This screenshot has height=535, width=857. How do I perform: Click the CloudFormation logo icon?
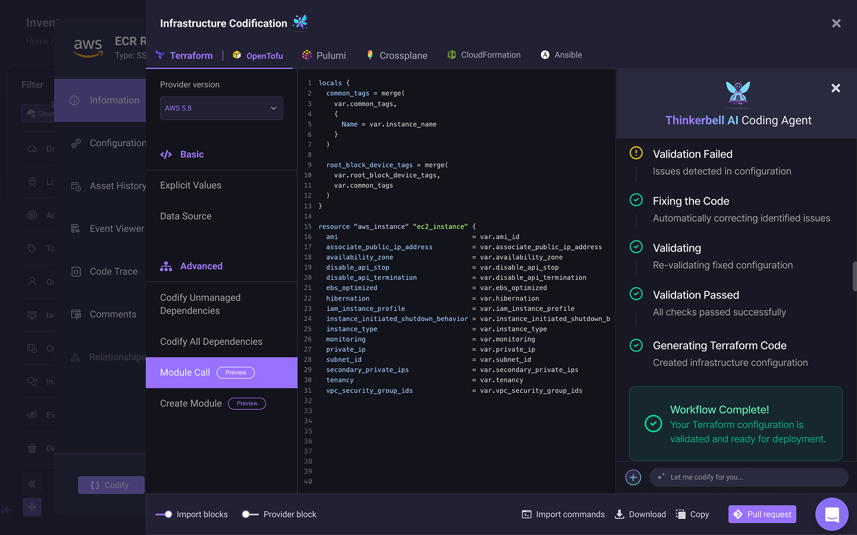click(452, 55)
